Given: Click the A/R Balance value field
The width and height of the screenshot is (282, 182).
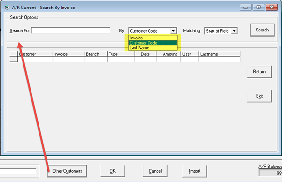Looking at the screenshot, I should [270, 173].
